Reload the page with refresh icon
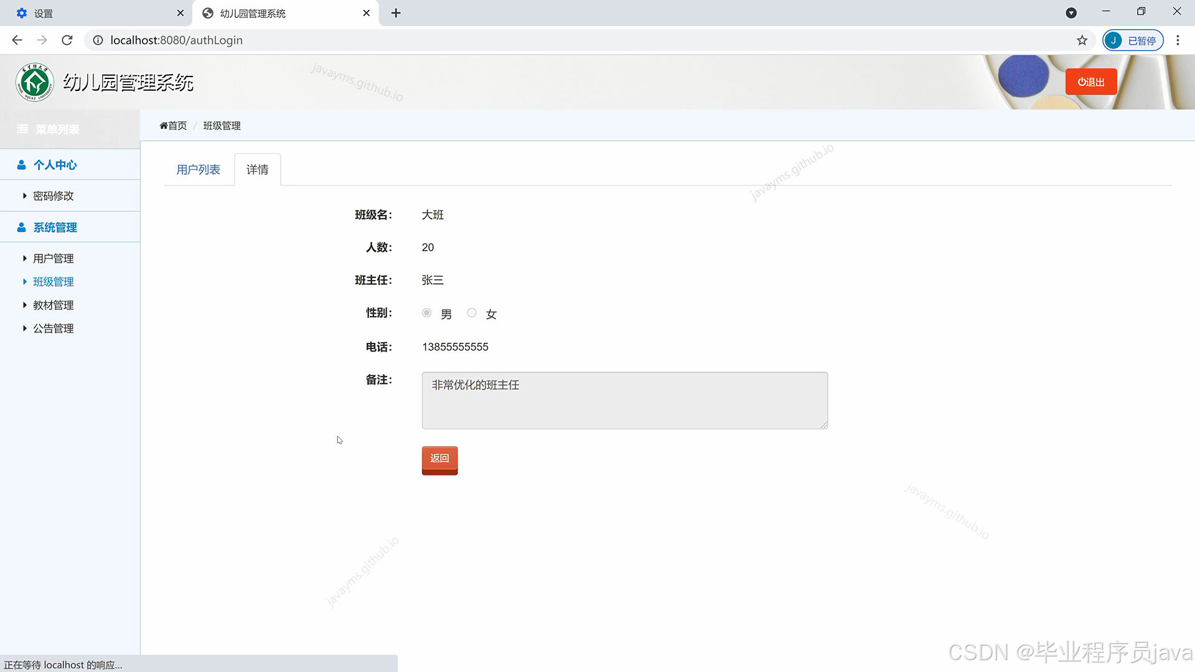The height and width of the screenshot is (672, 1195). [x=67, y=40]
